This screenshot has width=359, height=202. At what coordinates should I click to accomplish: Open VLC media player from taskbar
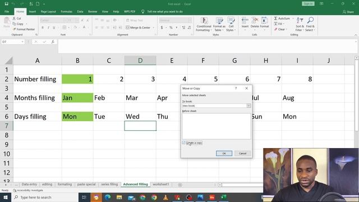click(x=166, y=197)
